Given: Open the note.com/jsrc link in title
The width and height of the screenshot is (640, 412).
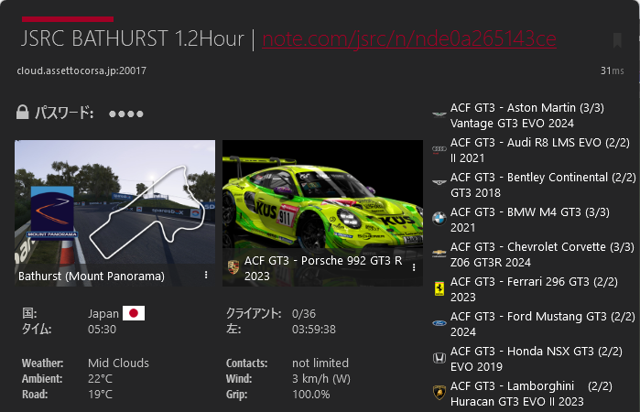Looking at the screenshot, I should click(x=409, y=38).
